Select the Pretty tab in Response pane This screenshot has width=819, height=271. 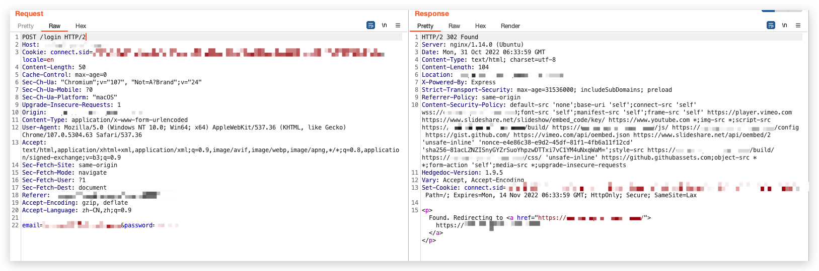[425, 26]
